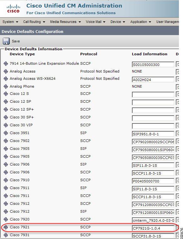Open the System menu
This screenshot has width=183, height=239.
10,22
